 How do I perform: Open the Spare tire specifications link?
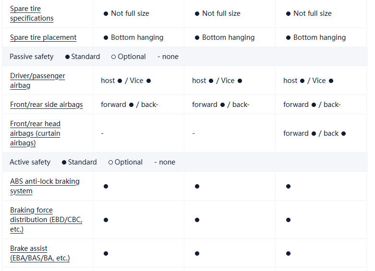[x=32, y=13]
